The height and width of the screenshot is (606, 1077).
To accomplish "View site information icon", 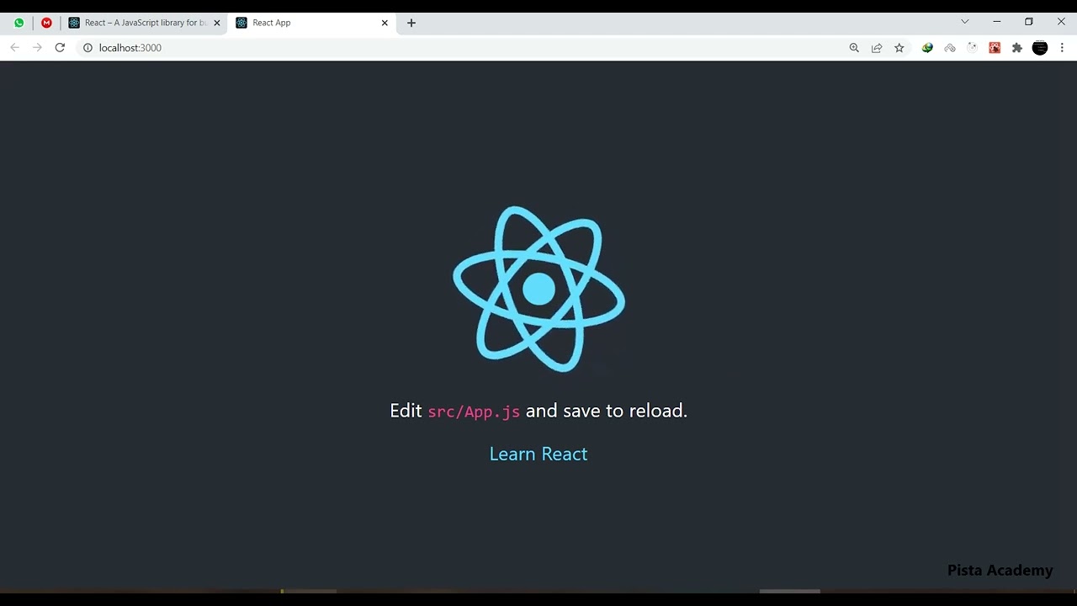I will (88, 48).
